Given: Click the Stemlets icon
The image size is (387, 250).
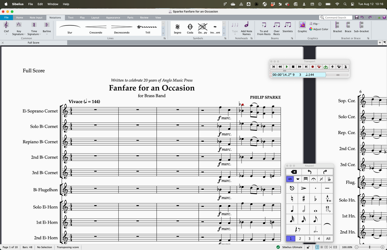Looking at the screenshot, I should [288, 25].
